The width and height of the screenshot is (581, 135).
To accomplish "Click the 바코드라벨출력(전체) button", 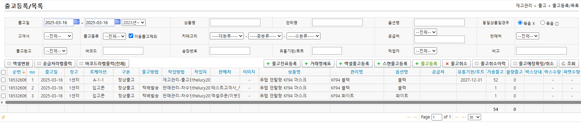I will (103, 64).
